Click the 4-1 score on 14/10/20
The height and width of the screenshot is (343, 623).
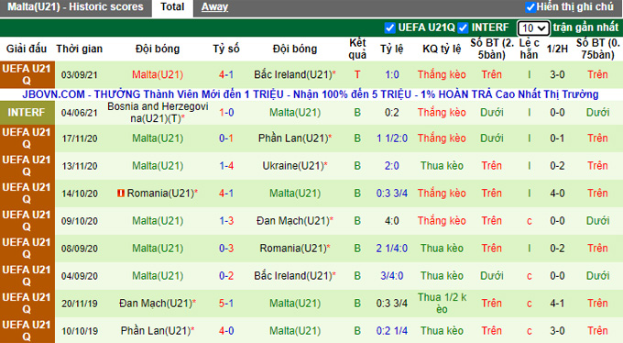[226, 194]
